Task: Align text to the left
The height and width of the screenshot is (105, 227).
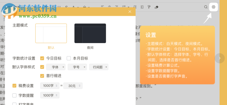Action: (x=102, y=6)
